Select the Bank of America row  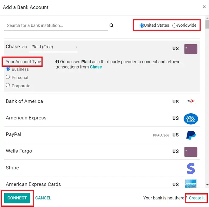click(x=102, y=102)
